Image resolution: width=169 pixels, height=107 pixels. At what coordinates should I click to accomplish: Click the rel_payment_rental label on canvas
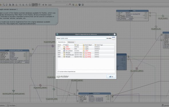(x=52, y=99)
